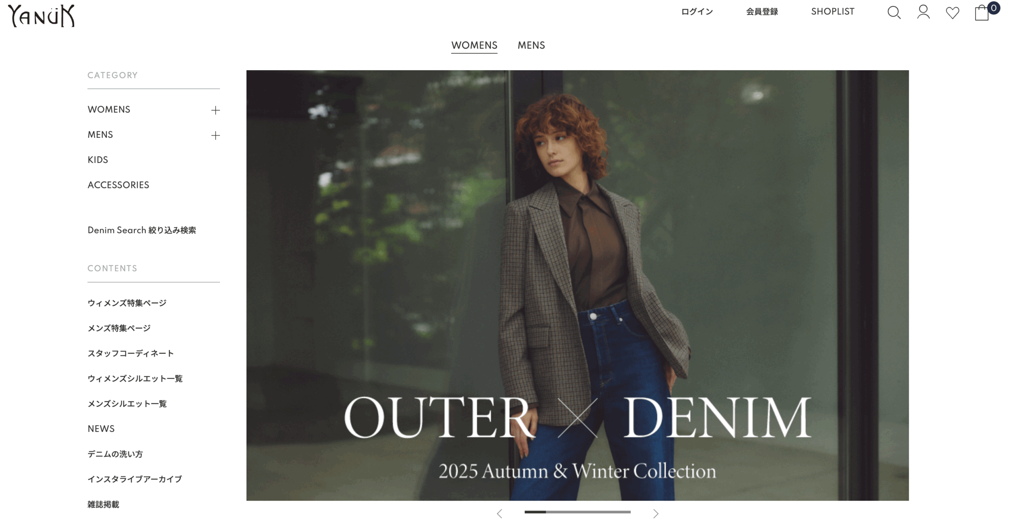Open the search magnifier icon
1011x520 pixels.
pyautogui.click(x=894, y=12)
